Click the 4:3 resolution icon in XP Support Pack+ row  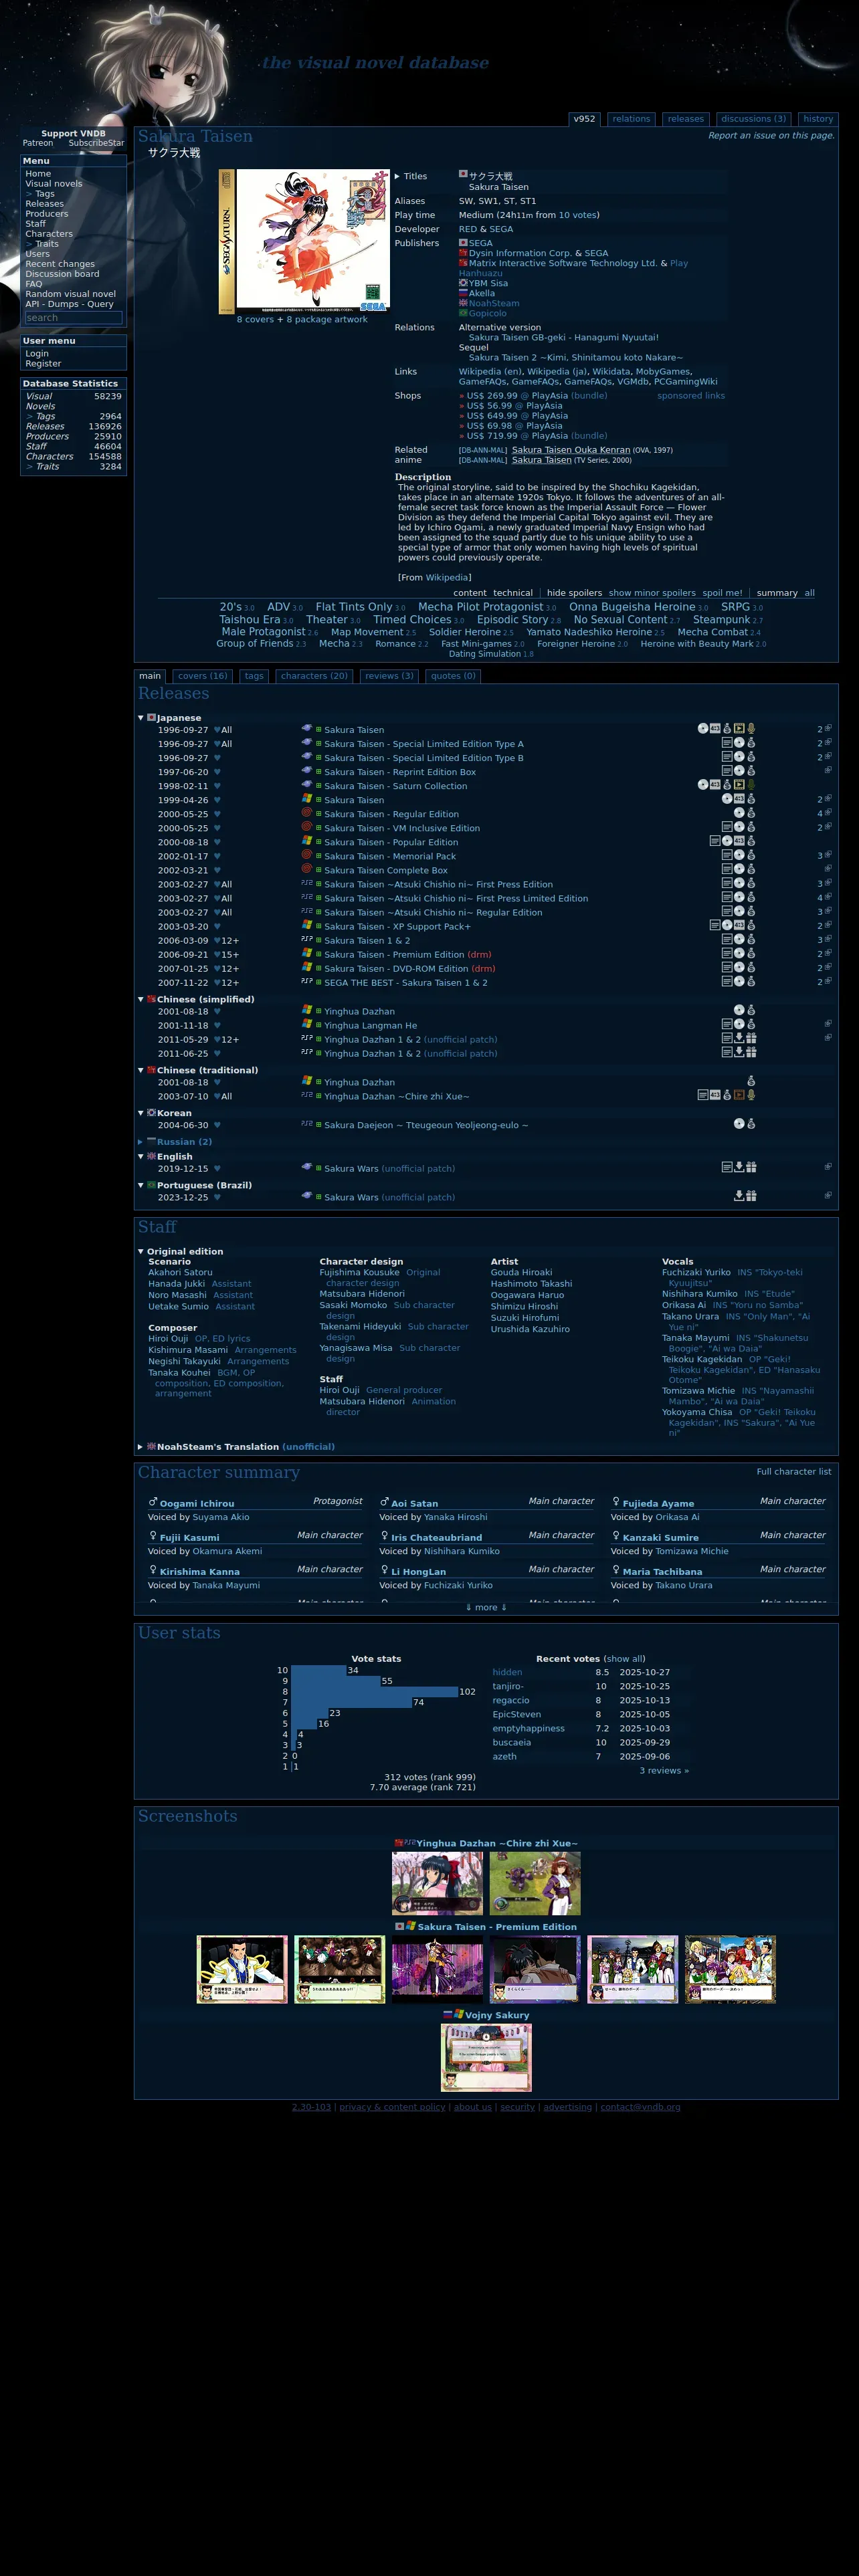pos(739,925)
